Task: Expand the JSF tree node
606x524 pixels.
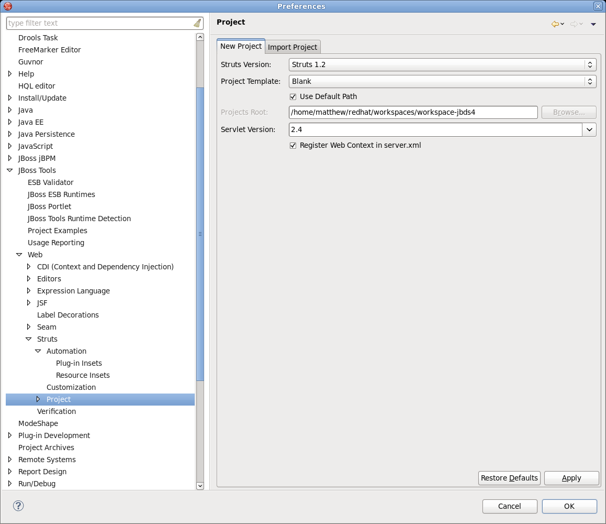Action: pyautogui.click(x=29, y=303)
